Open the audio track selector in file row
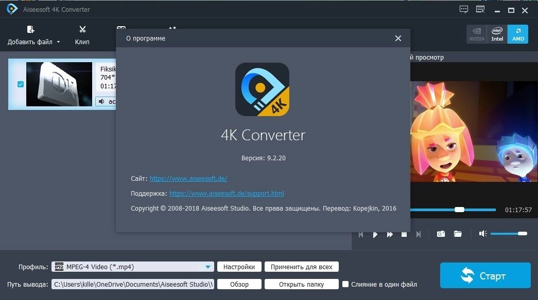 (107, 101)
